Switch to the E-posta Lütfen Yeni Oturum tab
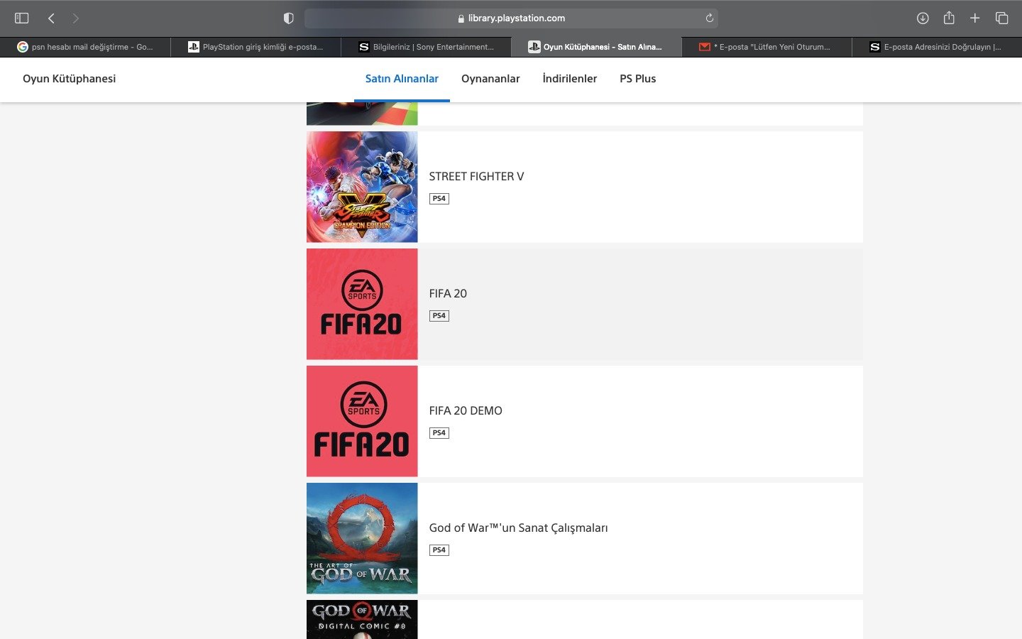1022x639 pixels. 766,47
